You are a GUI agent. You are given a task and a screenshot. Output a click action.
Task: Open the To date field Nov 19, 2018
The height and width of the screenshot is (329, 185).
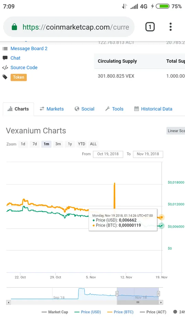coord(148,154)
